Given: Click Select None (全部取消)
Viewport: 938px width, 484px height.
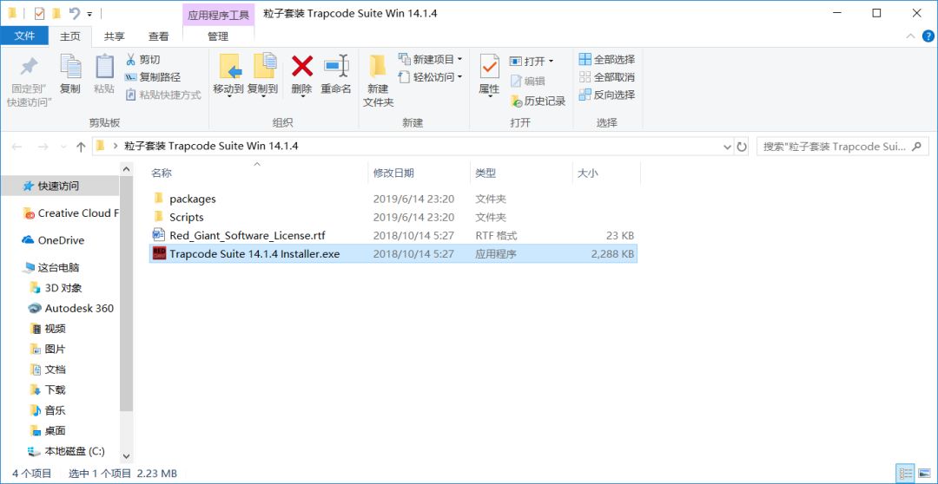Looking at the screenshot, I should coord(606,77).
